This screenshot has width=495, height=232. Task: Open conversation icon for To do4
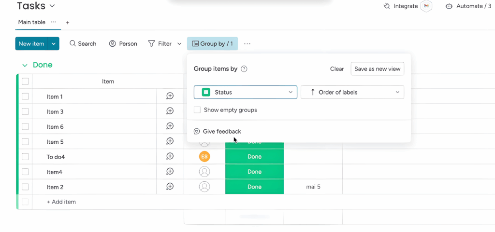(x=170, y=156)
